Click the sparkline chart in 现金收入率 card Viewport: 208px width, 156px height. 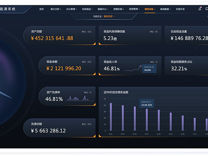tap(133, 68)
